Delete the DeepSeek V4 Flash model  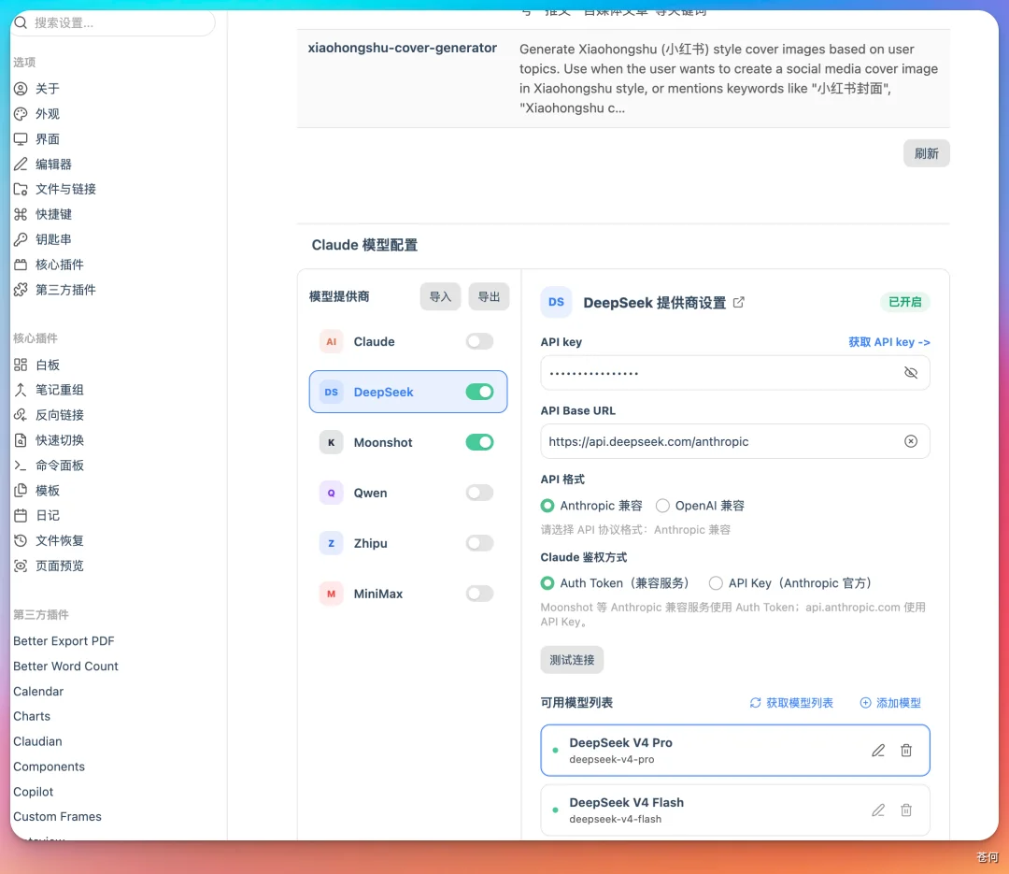(906, 810)
